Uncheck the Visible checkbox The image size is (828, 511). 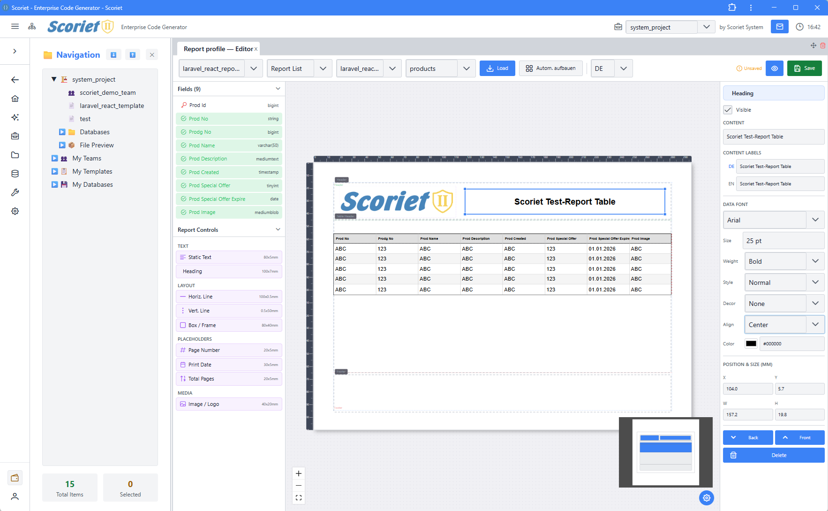728,110
